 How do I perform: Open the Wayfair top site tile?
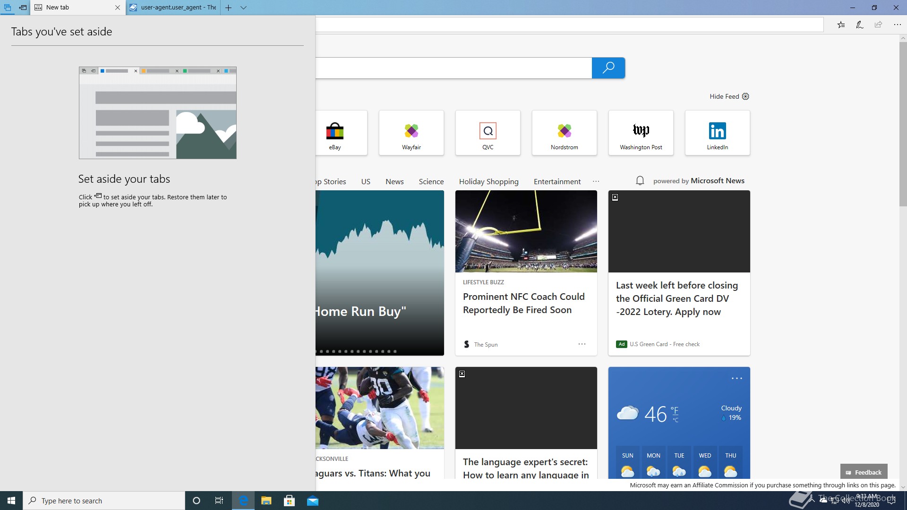(411, 133)
